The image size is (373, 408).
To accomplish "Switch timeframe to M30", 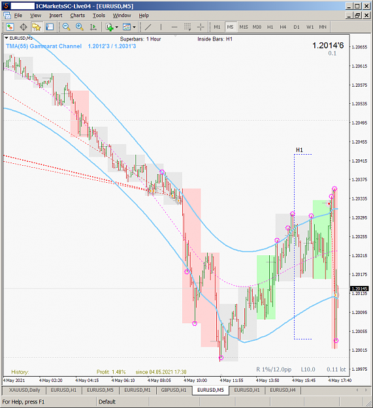I will coord(257,27).
